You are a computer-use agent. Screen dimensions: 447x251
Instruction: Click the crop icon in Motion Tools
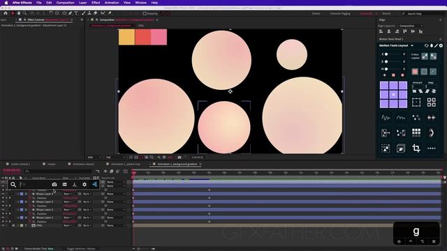click(x=416, y=148)
